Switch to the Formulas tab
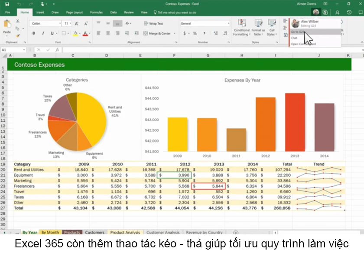The width and height of the screenshot is (364, 253). [96, 12]
